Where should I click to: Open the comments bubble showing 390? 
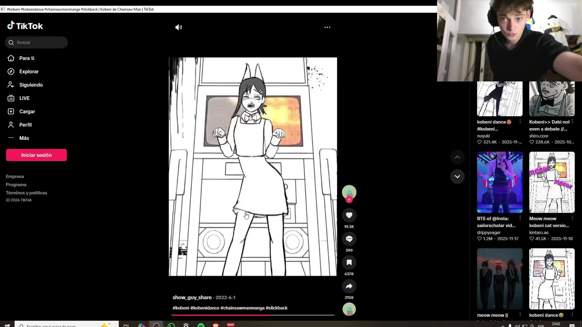pyautogui.click(x=349, y=239)
